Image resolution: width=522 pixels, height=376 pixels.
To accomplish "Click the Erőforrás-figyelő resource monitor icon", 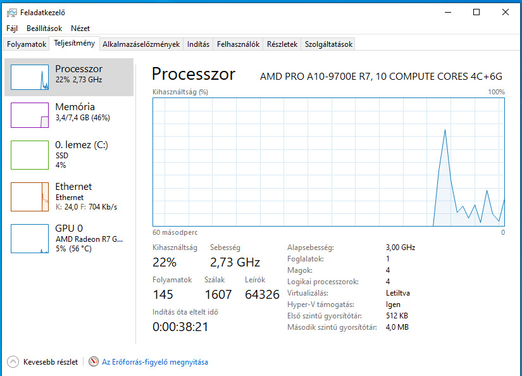I will 94,362.
